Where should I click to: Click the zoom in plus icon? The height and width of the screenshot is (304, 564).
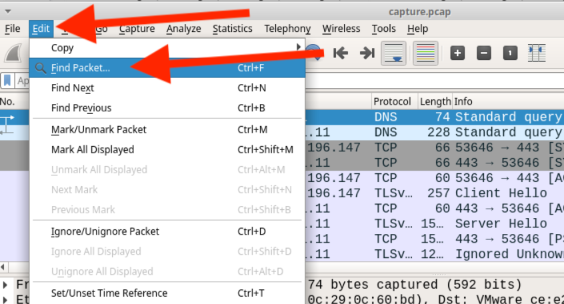point(457,53)
